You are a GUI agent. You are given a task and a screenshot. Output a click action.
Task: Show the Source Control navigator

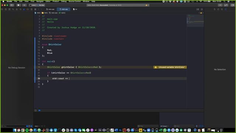[6, 9]
